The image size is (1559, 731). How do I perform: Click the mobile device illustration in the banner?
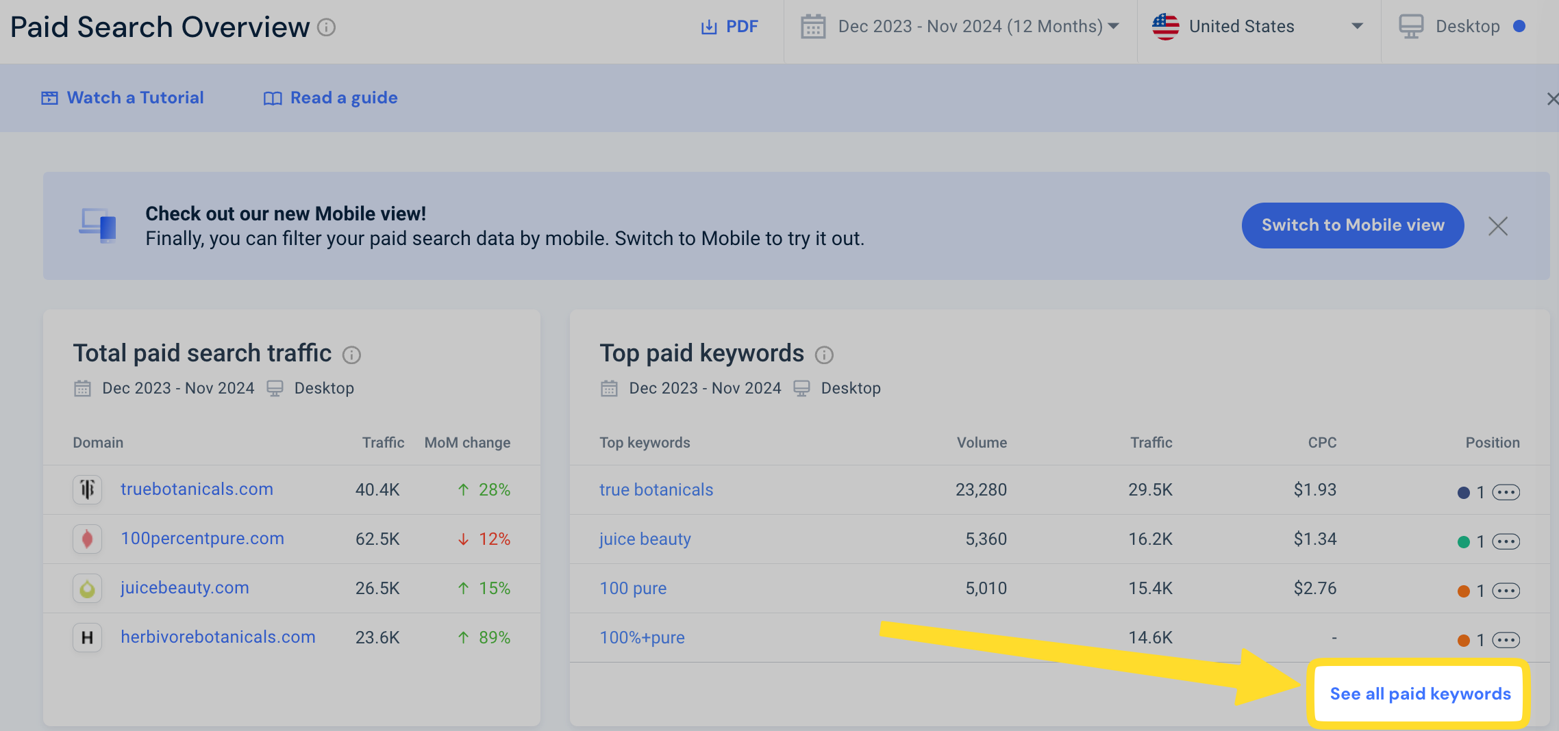pyautogui.click(x=98, y=225)
